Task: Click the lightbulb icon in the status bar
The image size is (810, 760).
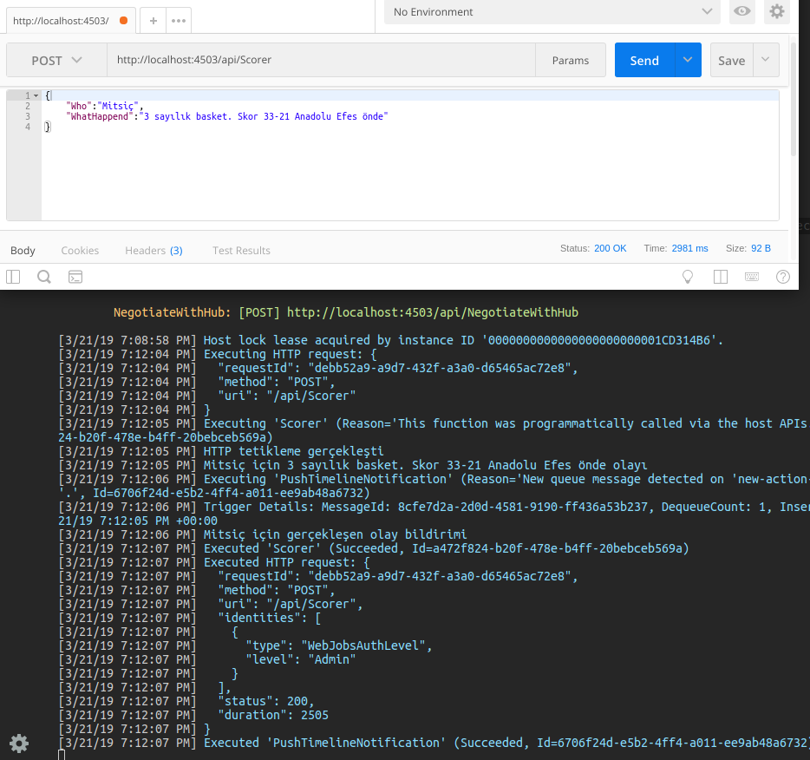Action: point(688,277)
